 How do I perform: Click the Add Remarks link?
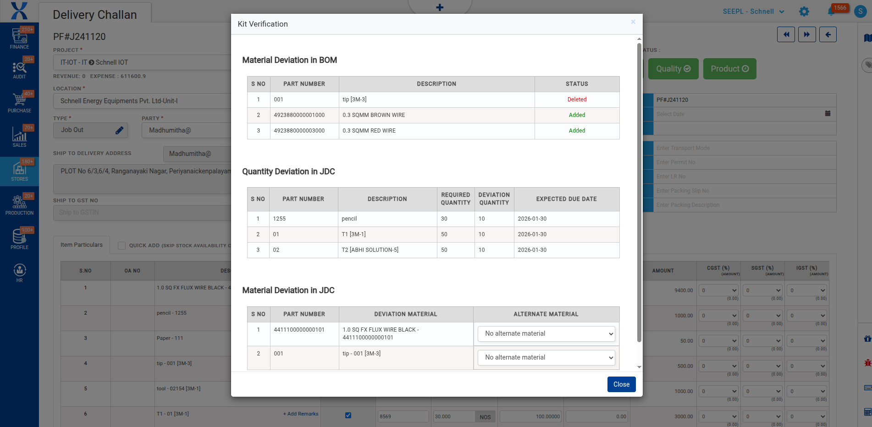click(301, 414)
